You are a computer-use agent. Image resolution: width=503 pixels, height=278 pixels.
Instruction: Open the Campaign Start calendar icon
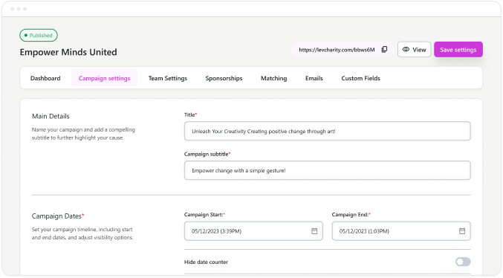pos(314,231)
